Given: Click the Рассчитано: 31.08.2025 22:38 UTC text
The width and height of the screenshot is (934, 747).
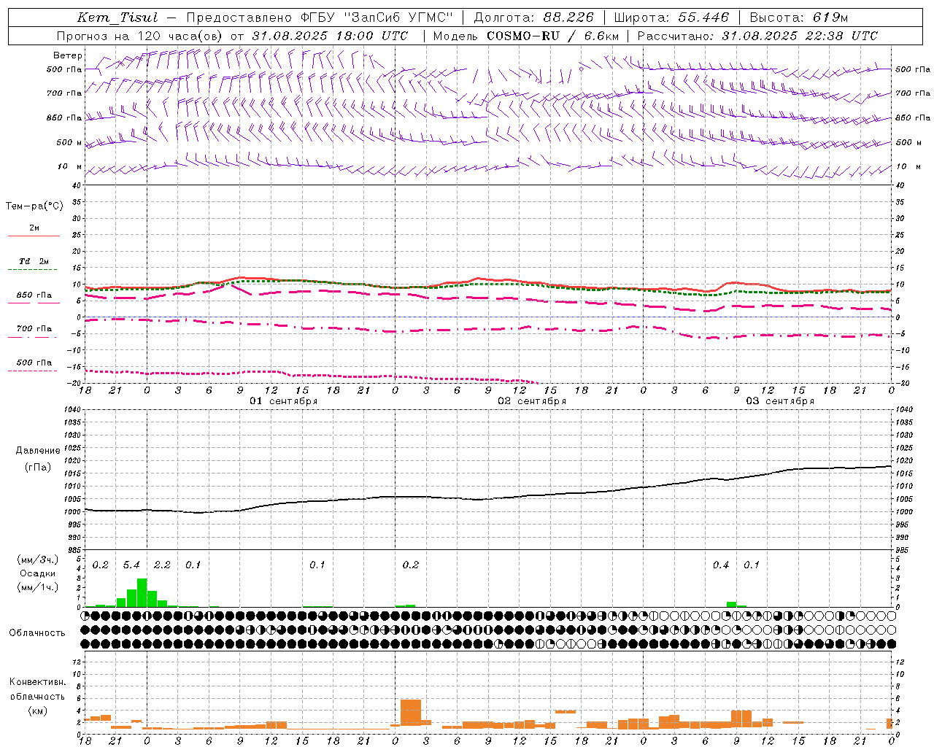Looking at the screenshot, I should tap(757, 36).
